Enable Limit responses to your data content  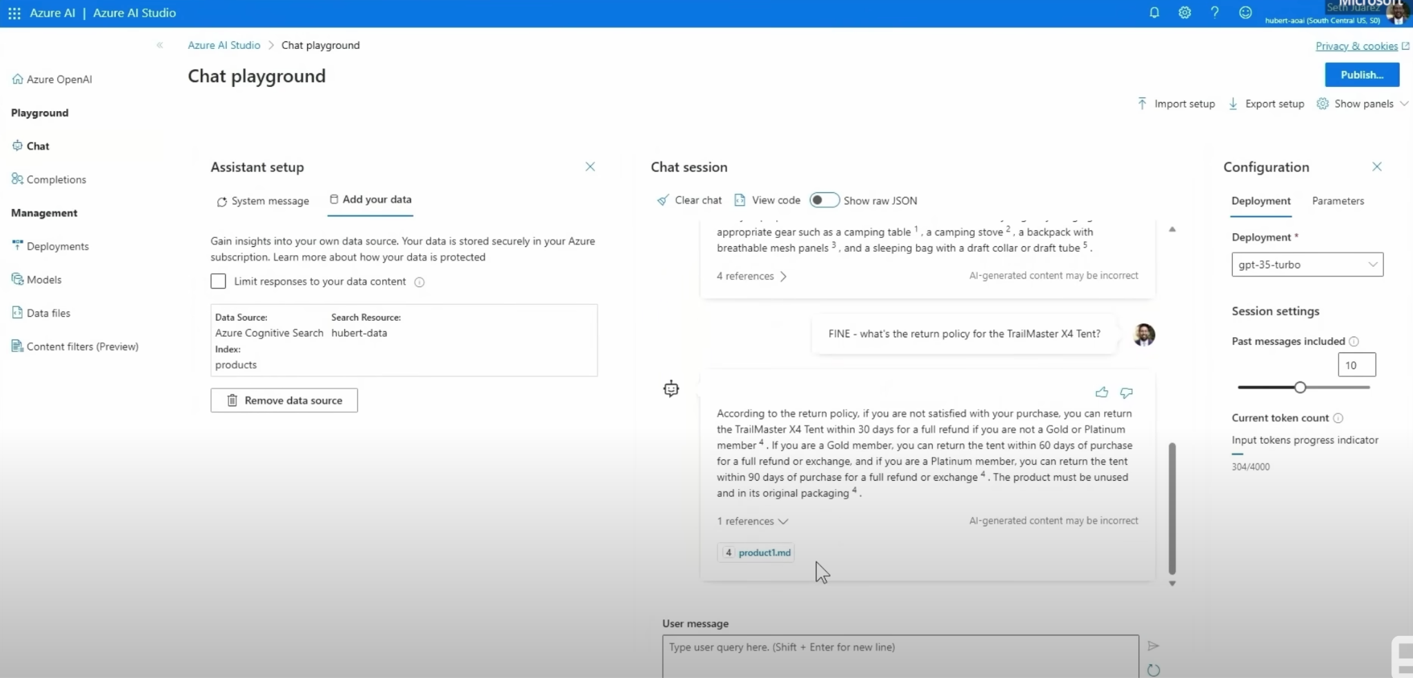[218, 281]
